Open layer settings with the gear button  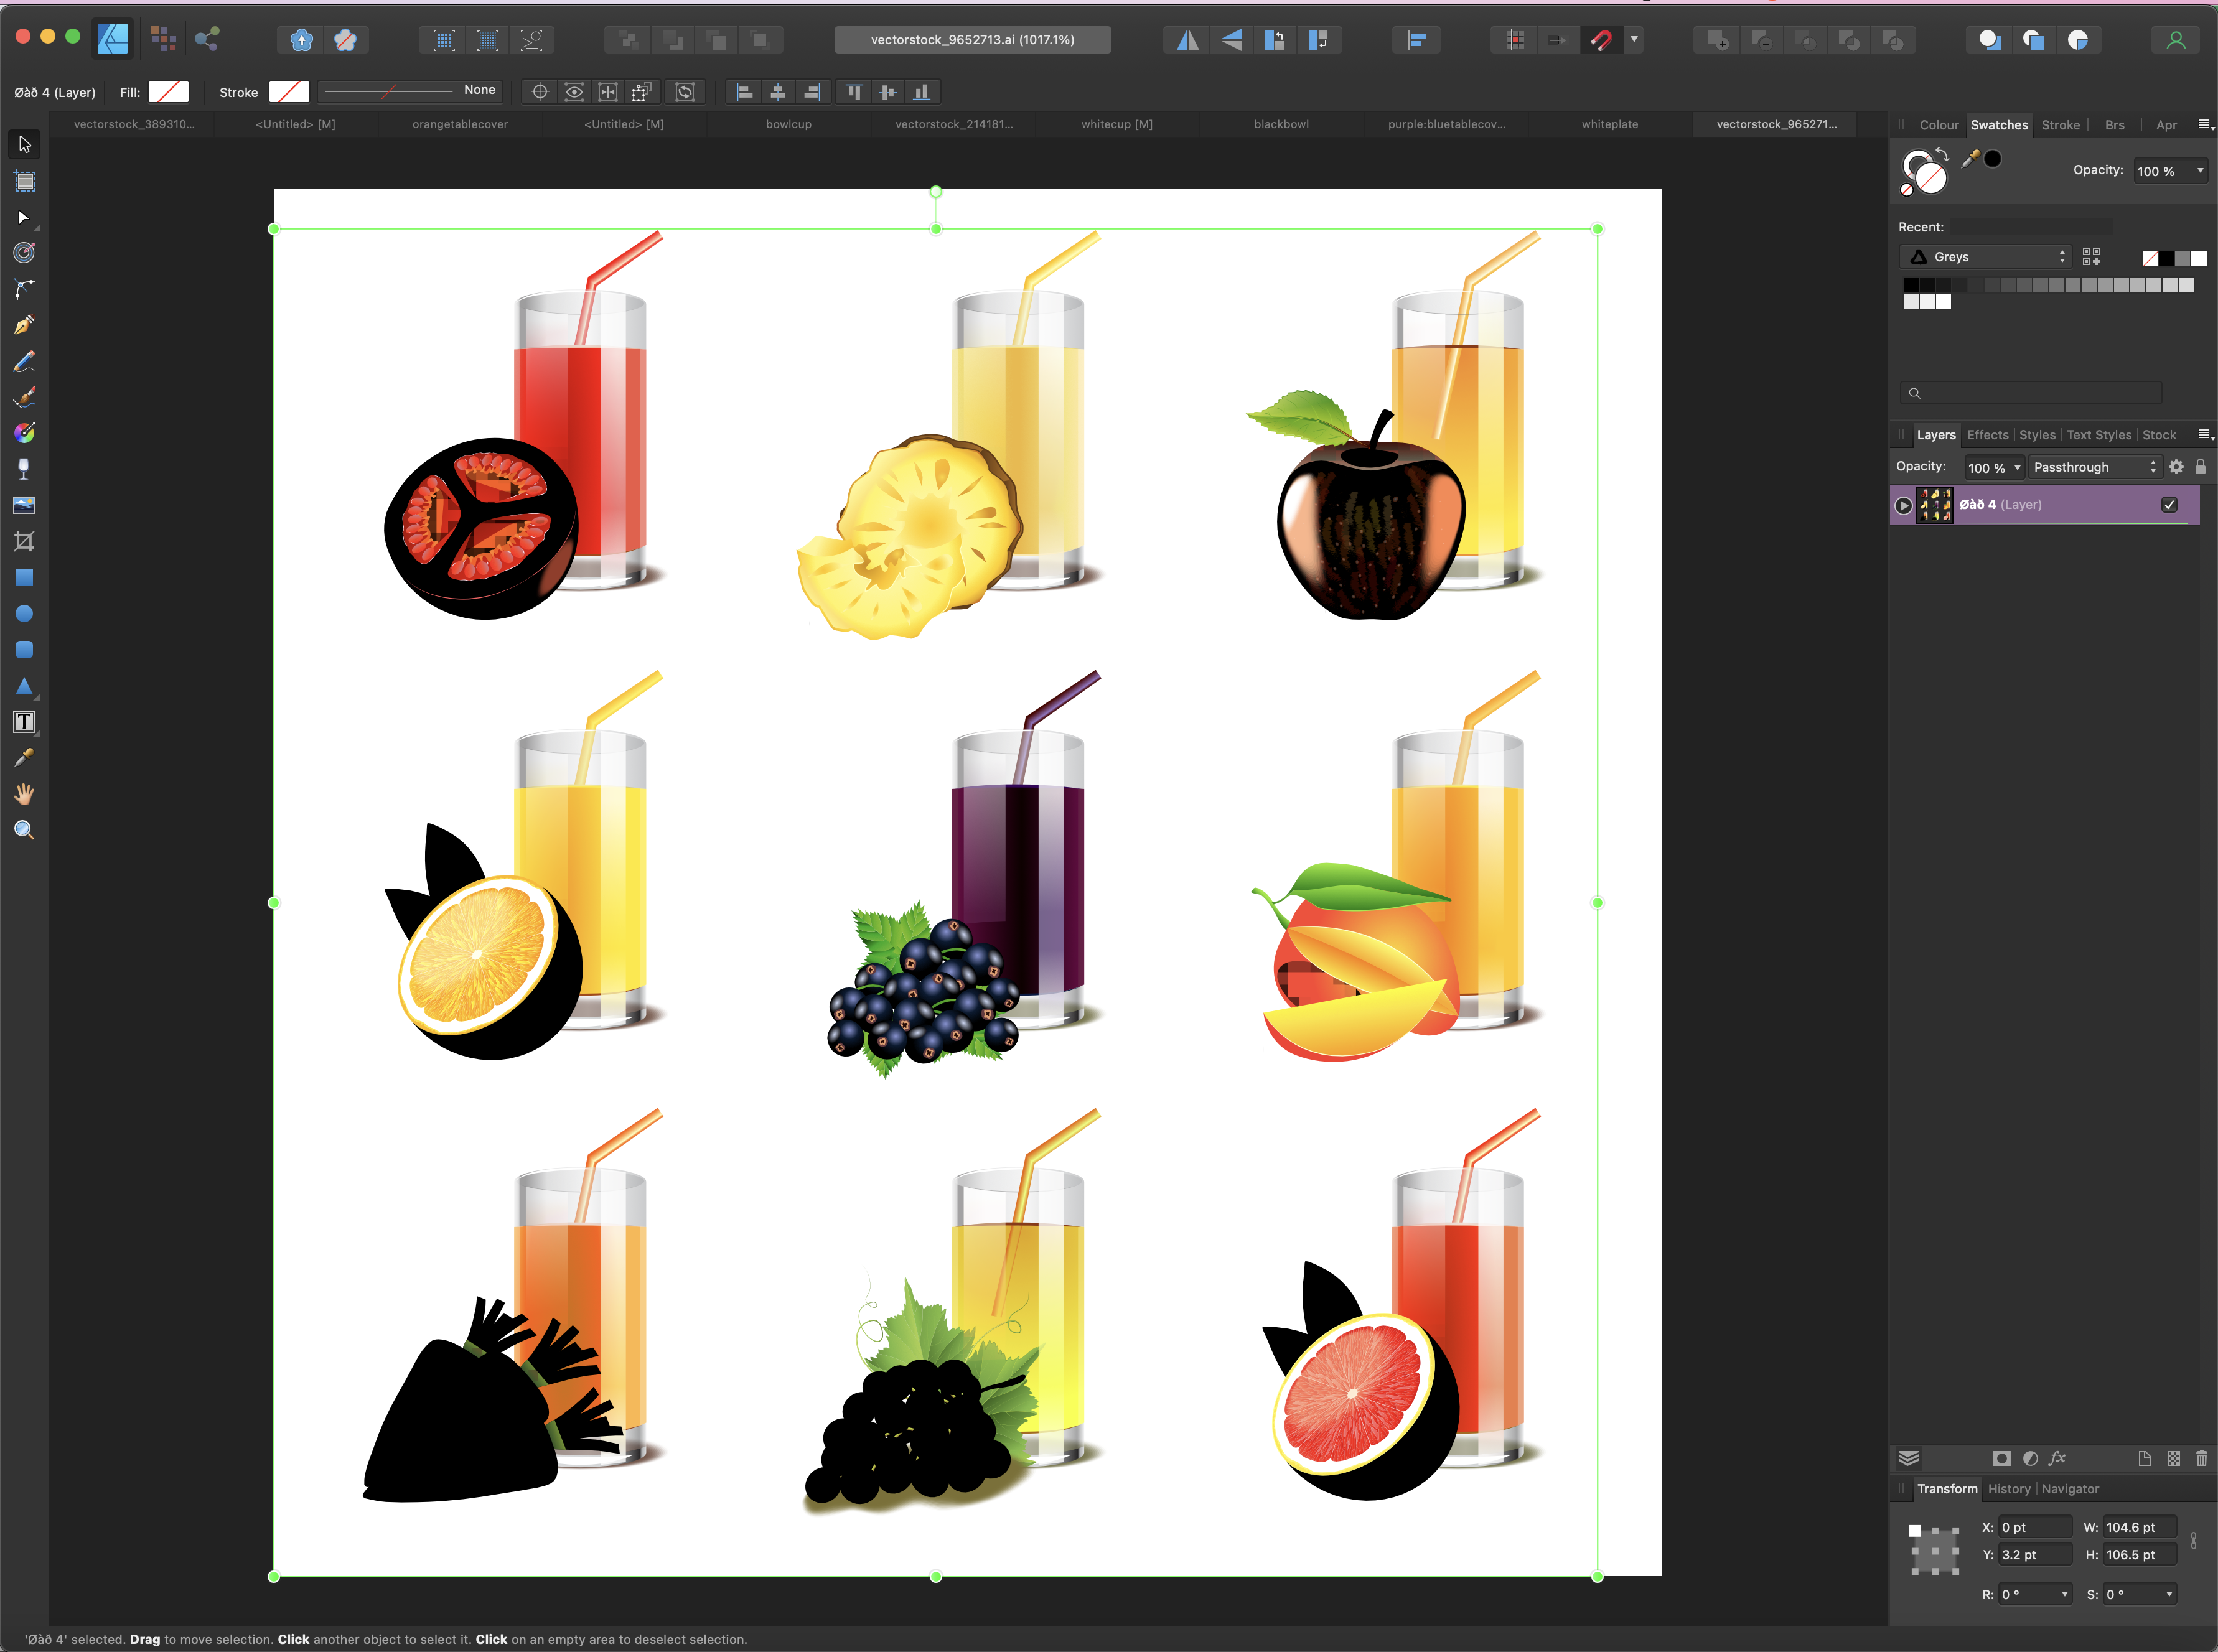pos(2176,467)
